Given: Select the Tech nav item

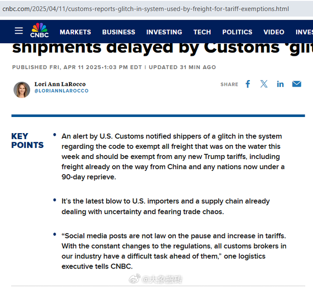Looking at the screenshot, I should [202, 32].
